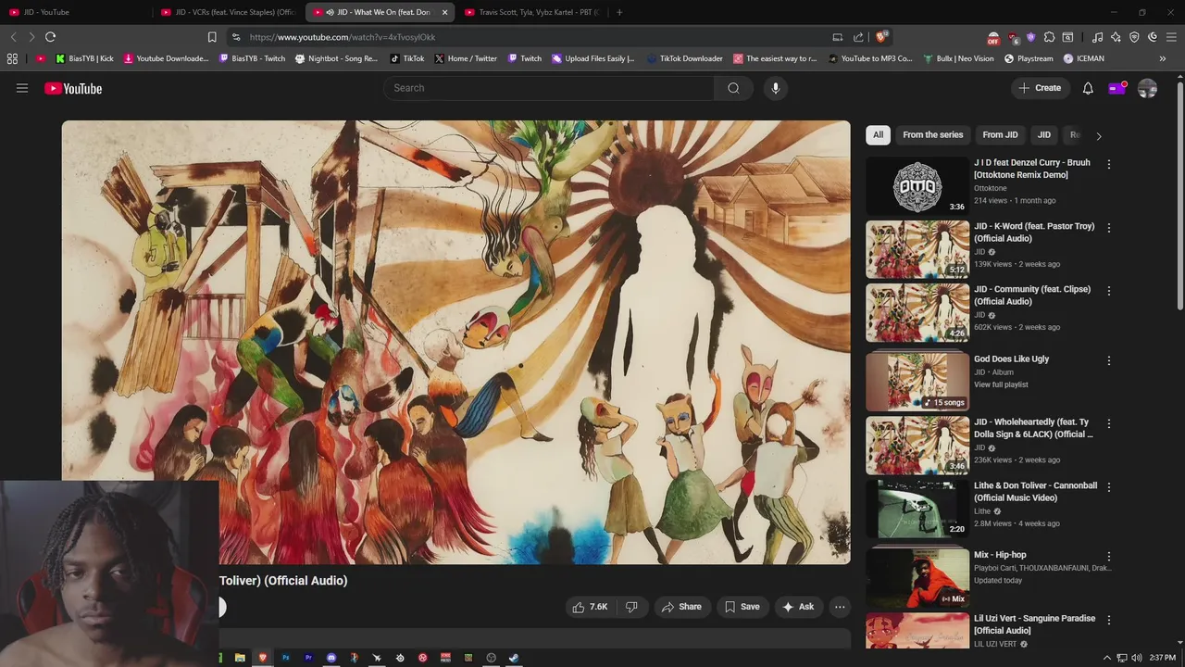Click the search magnifier button
This screenshot has width=1185, height=667.
tap(733, 88)
